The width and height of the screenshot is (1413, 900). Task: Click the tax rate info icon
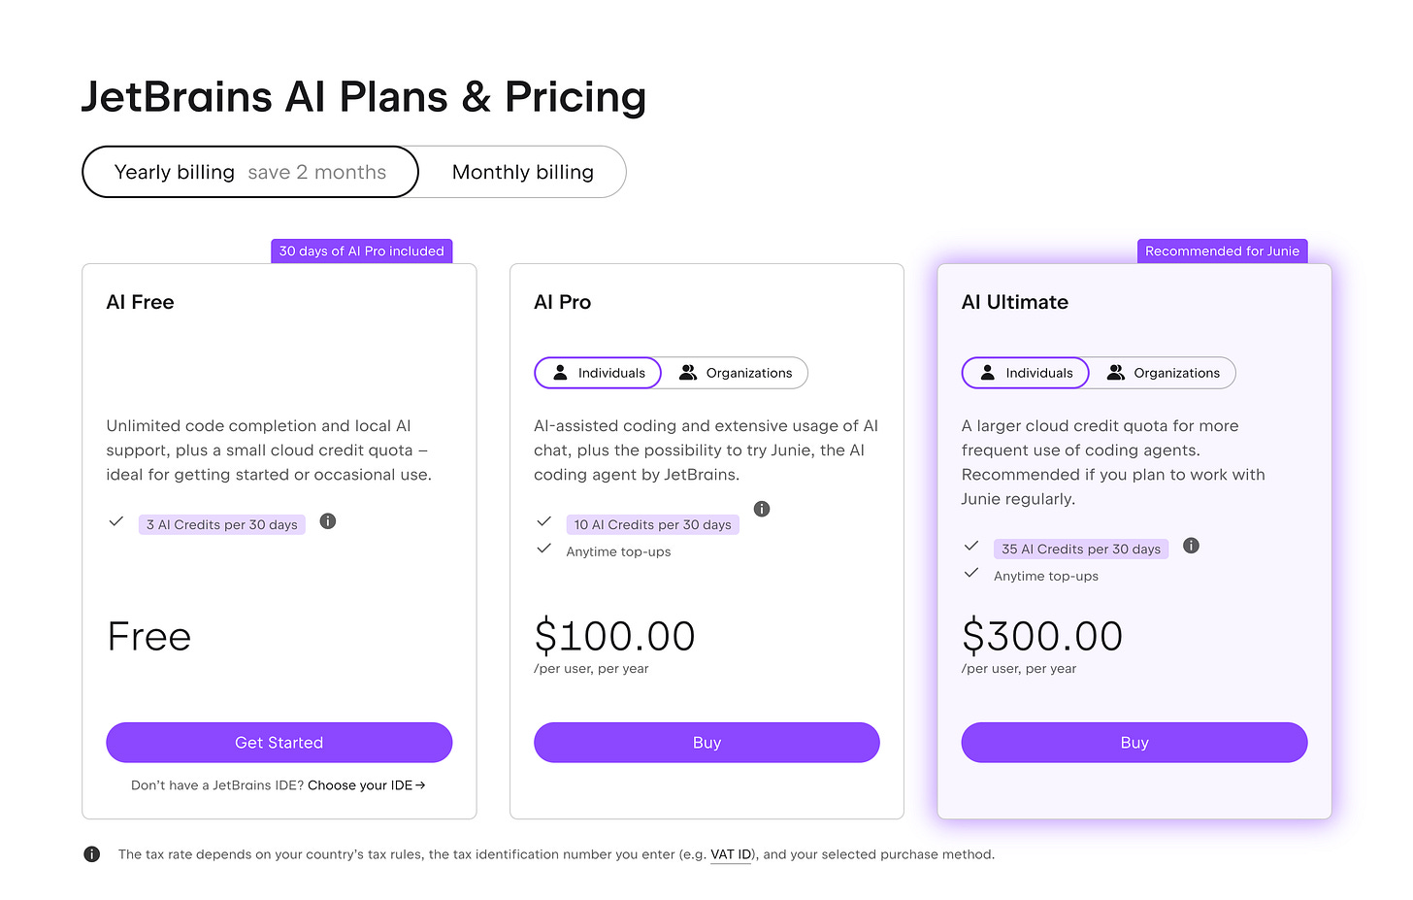pyautogui.click(x=91, y=854)
